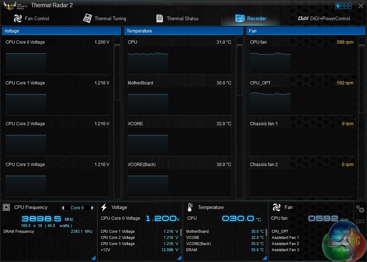Expand bottom Temperature panel corner triangle
Viewport: 367px width, 262px height.
265,258
